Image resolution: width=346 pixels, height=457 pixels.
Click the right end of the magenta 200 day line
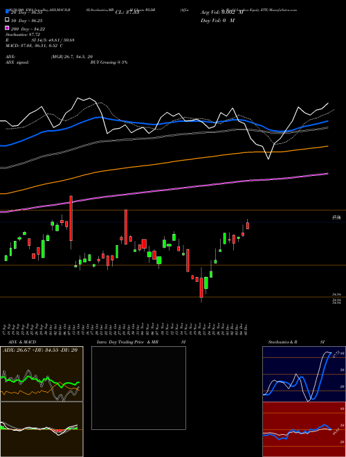(x=327, y=174)
